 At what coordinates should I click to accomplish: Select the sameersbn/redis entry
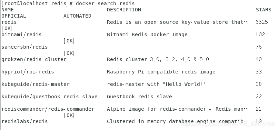(x=24, y=47)
